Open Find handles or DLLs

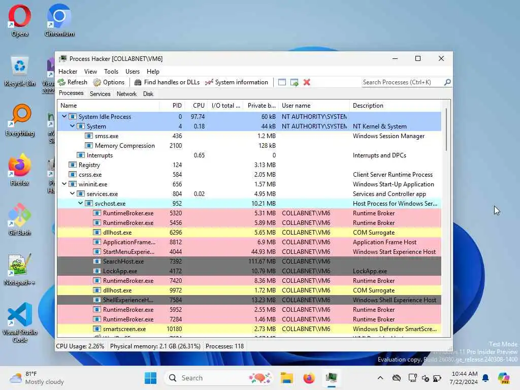point(167,82)
